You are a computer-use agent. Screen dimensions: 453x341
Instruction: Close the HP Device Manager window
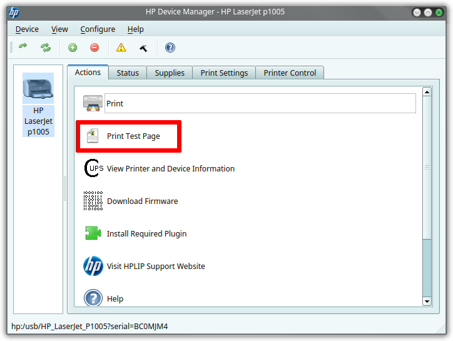439,13
